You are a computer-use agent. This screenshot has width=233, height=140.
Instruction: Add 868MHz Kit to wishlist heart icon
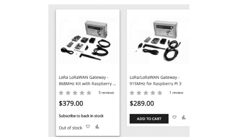88,127
